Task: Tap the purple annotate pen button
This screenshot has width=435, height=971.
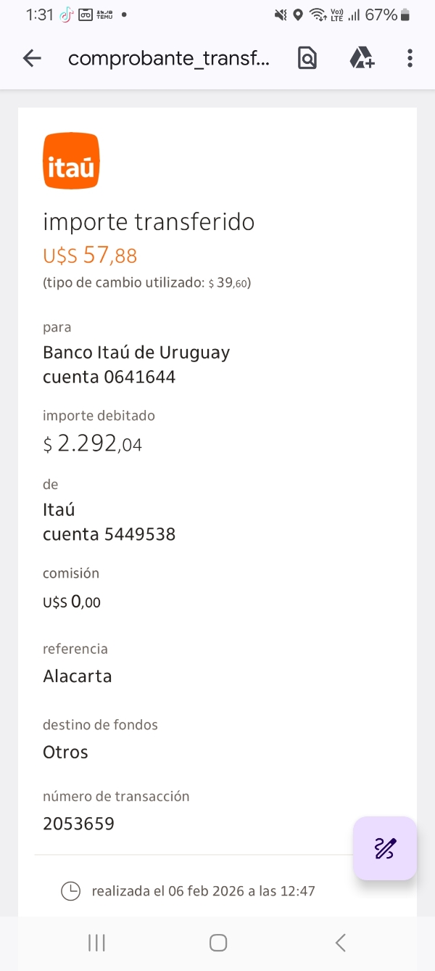Action: tap(385, 848)
